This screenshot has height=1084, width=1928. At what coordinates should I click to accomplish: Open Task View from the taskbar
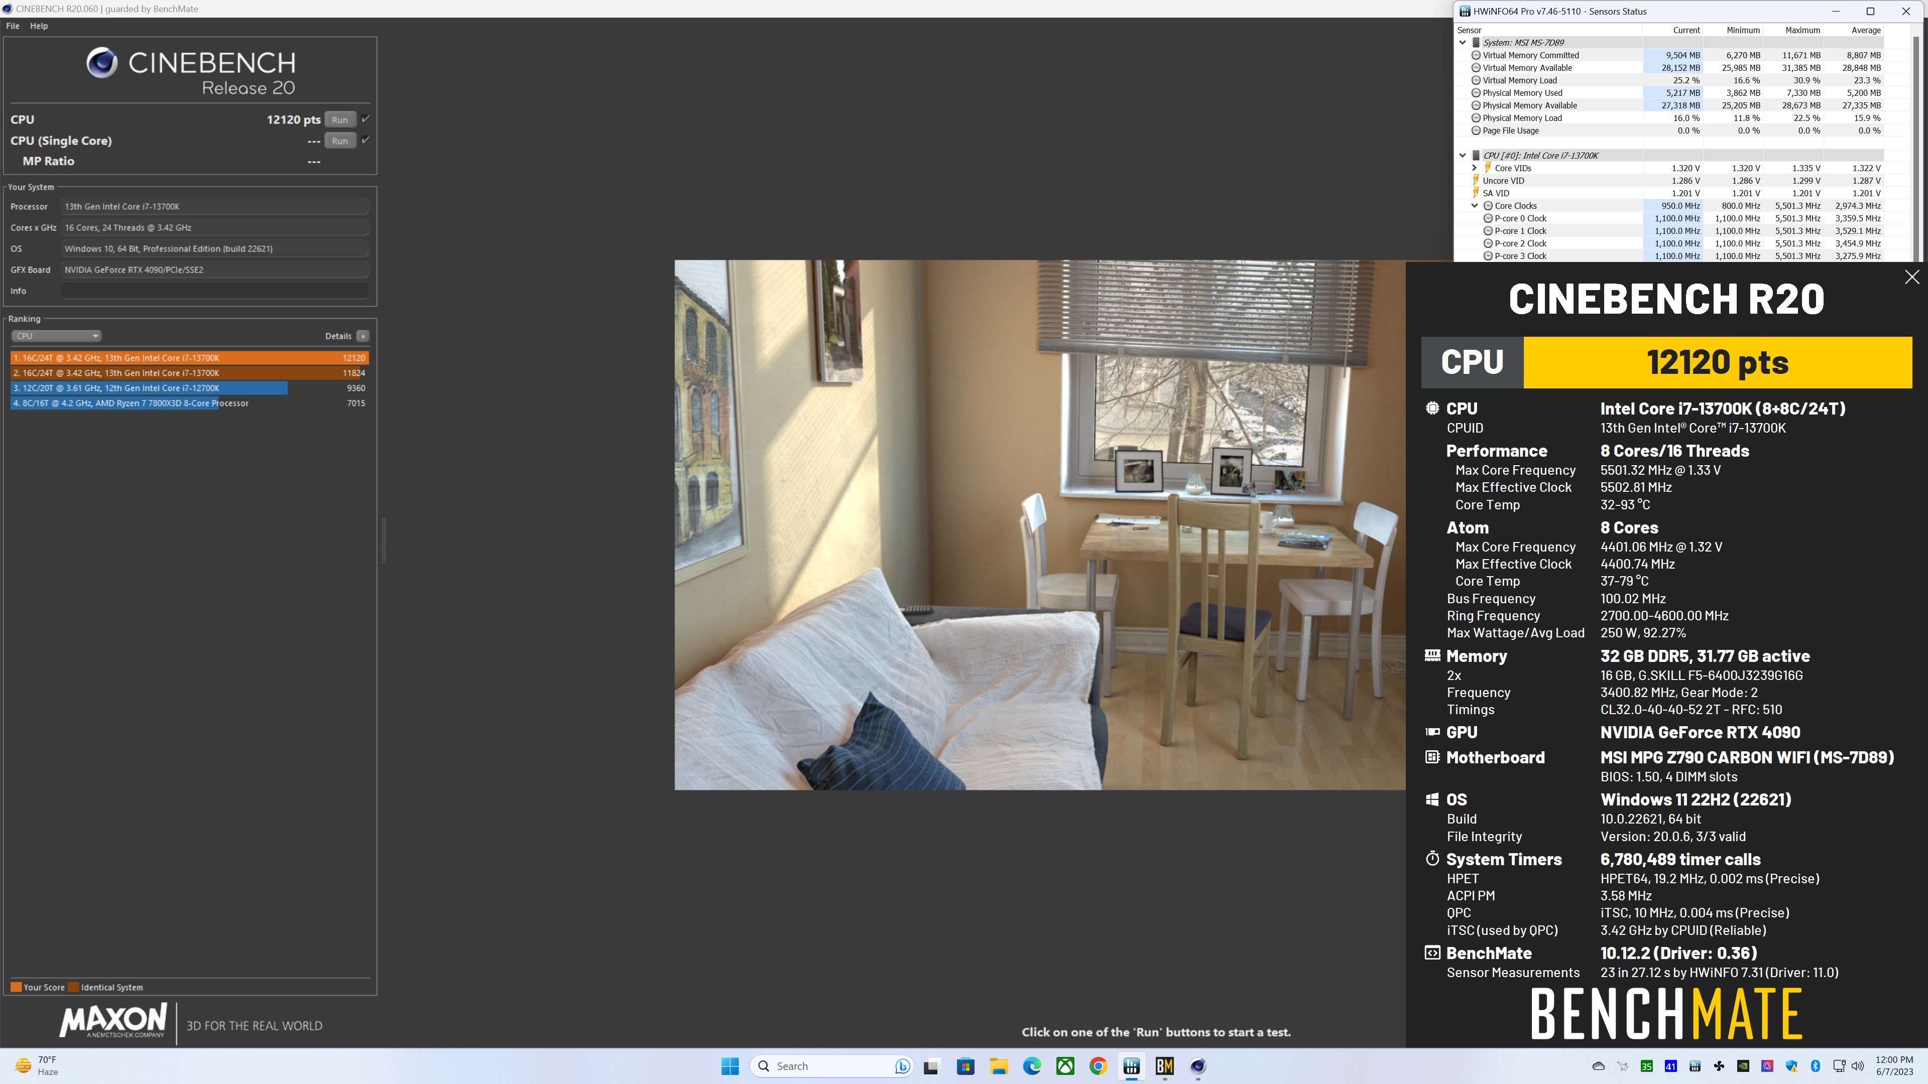pos(931,1067)
